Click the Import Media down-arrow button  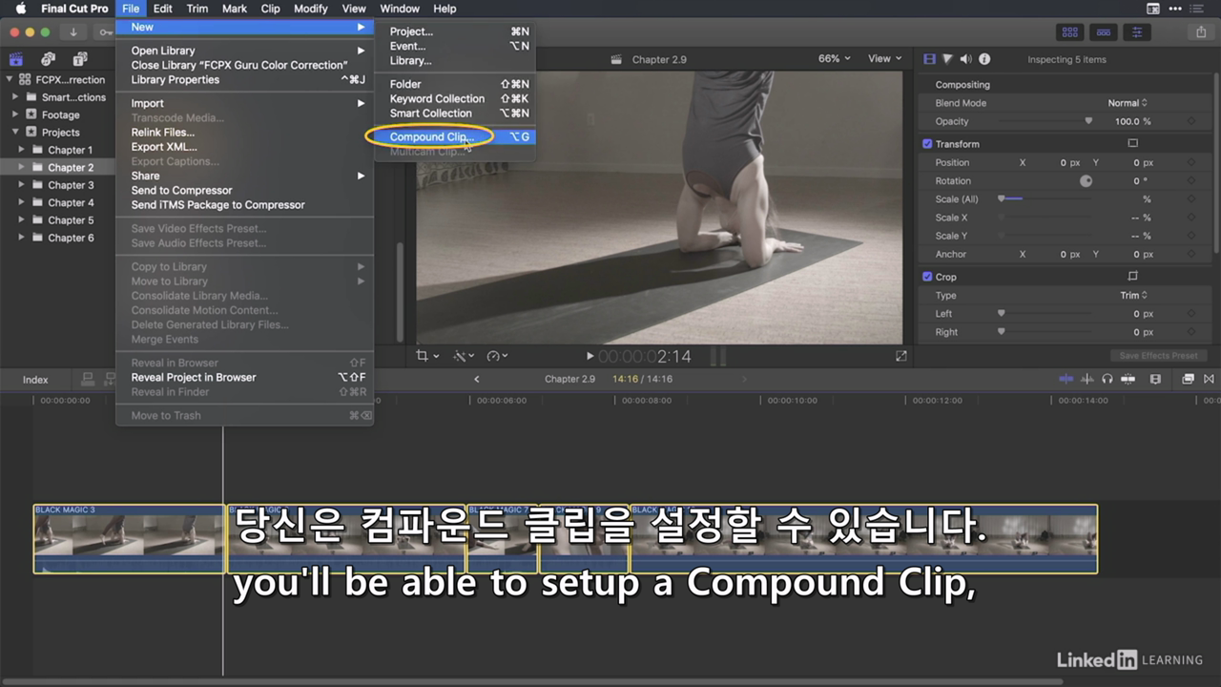[x=72, y=31]
